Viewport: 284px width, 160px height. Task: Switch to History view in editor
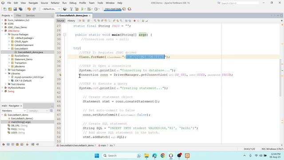(71, 21)
